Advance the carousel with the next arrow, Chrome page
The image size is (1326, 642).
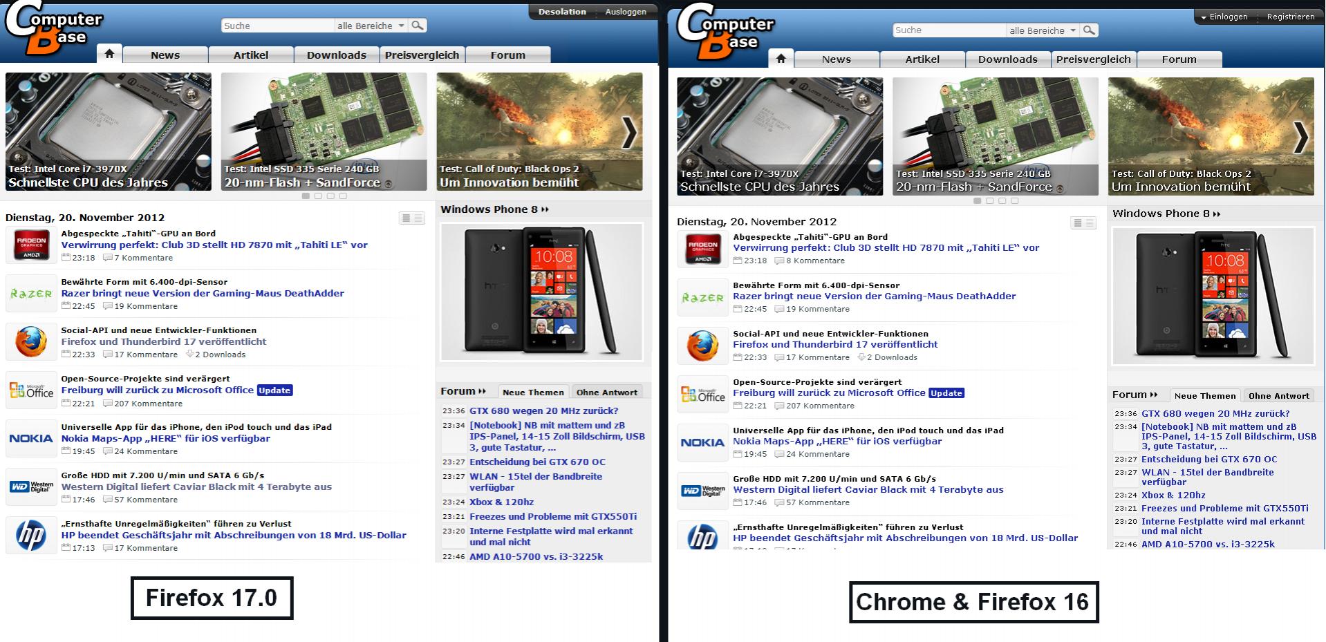tap(1300, 136)
